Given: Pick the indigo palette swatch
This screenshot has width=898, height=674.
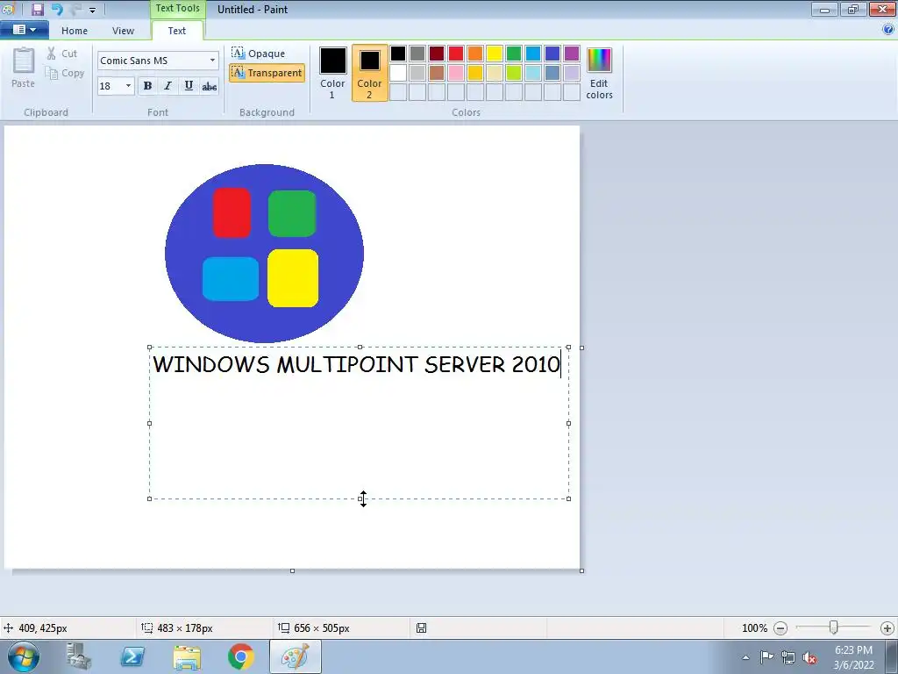Looking at the screenshot, I should 552,54.
